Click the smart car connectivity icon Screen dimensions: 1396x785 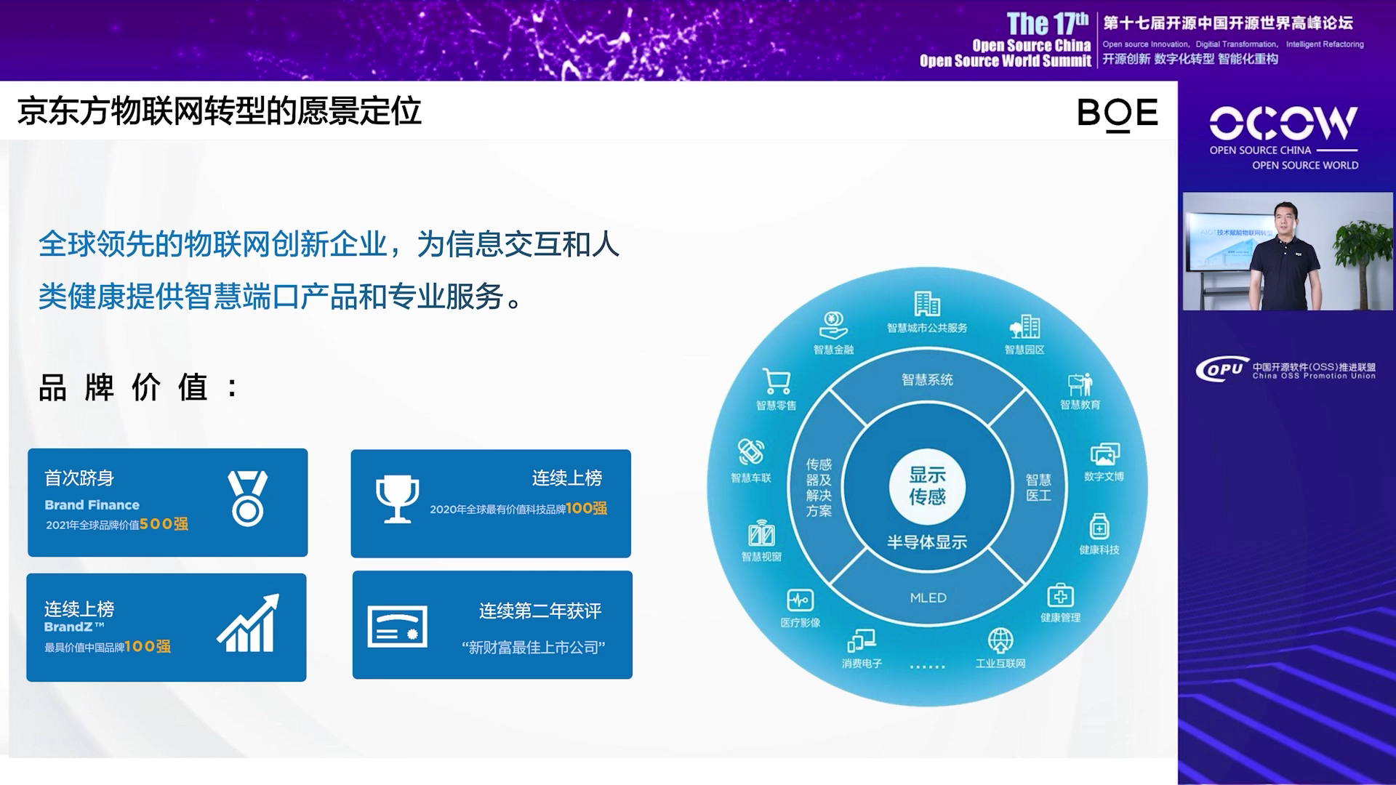750,452
